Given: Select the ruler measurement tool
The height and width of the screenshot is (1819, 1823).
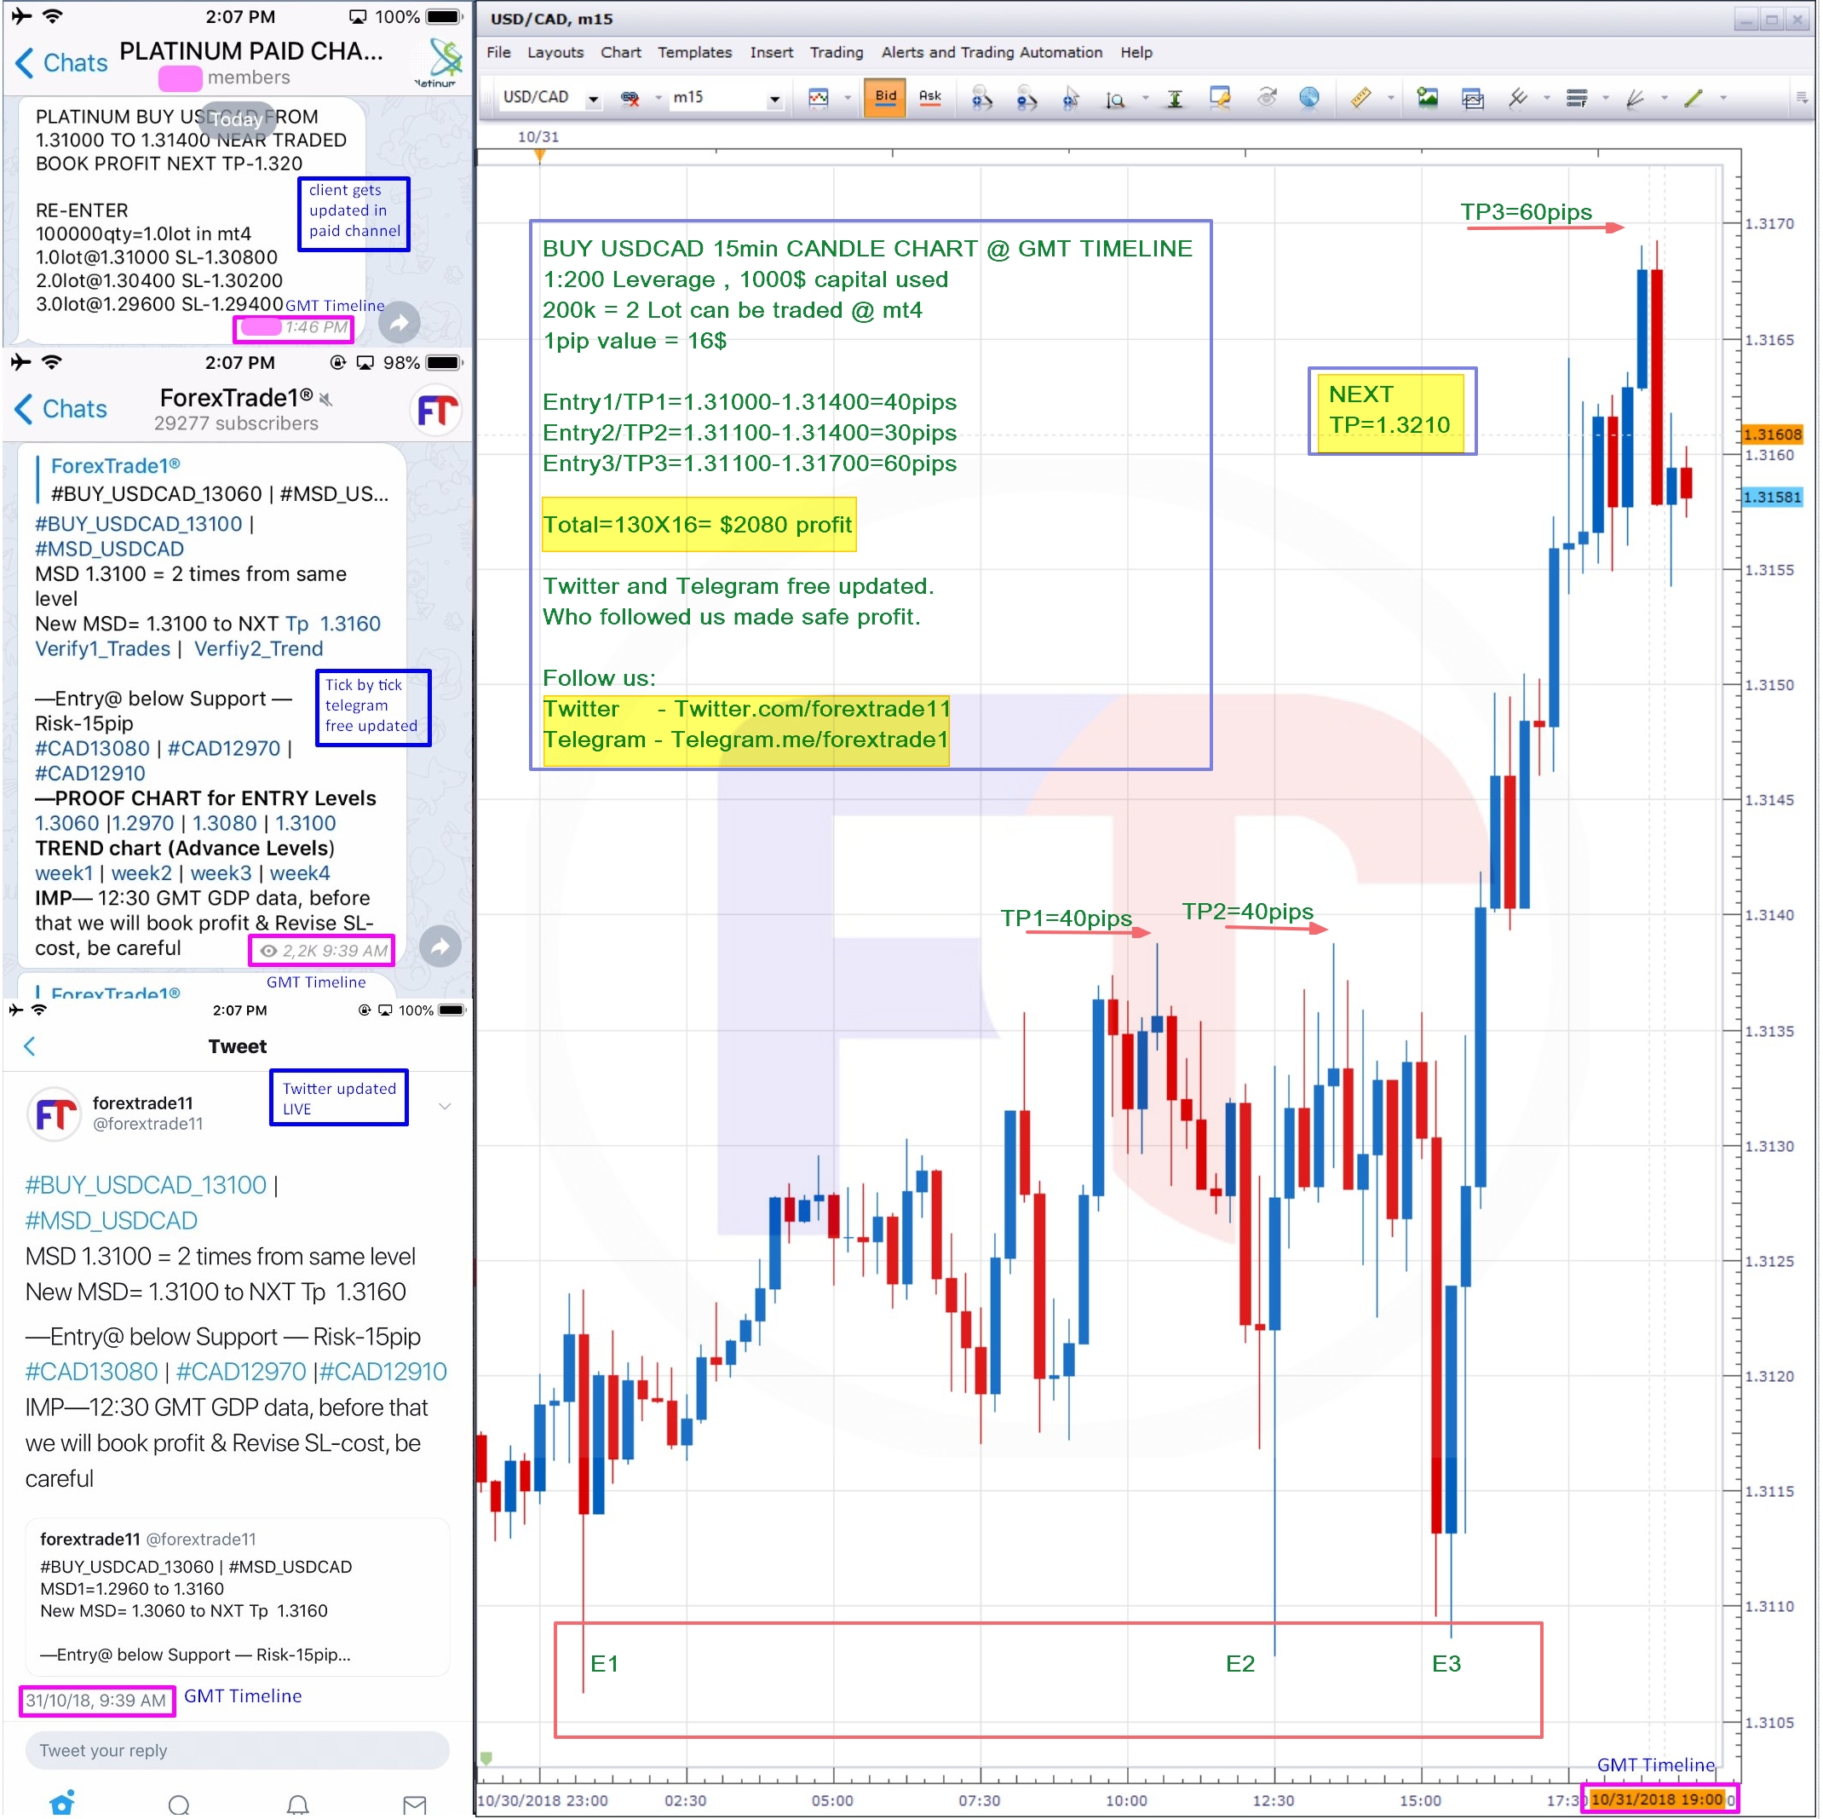Looking at the screenshot, I should [x=1360, y=98].
